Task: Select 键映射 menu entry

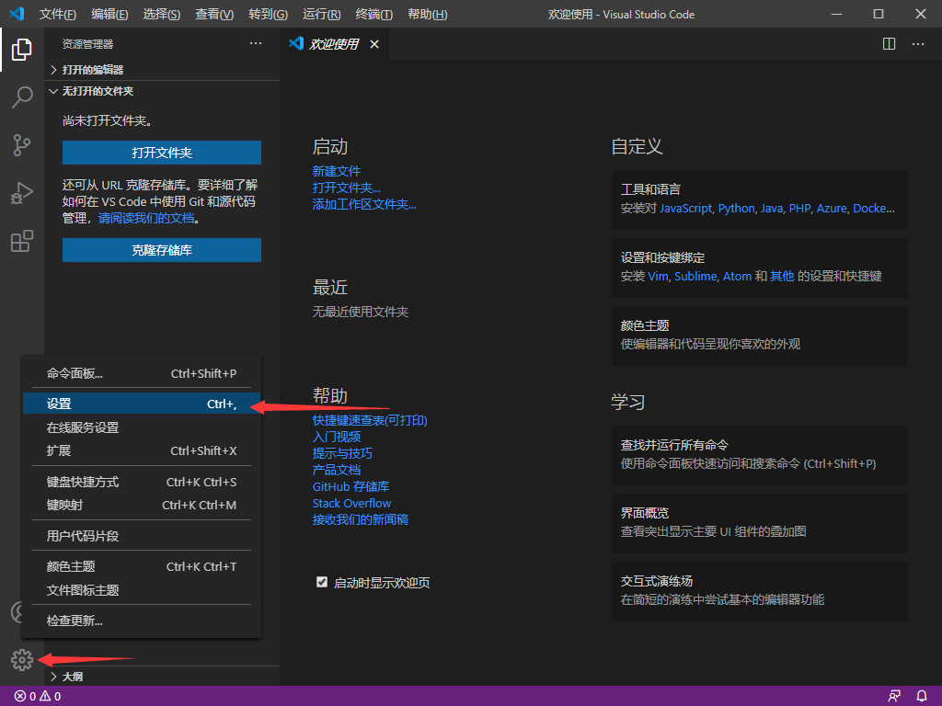Action: [x=142, y=506]
